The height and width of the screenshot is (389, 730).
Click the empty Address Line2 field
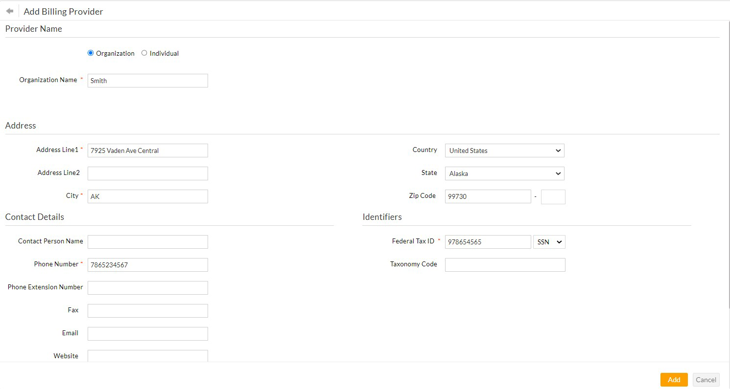pos(147,173)
